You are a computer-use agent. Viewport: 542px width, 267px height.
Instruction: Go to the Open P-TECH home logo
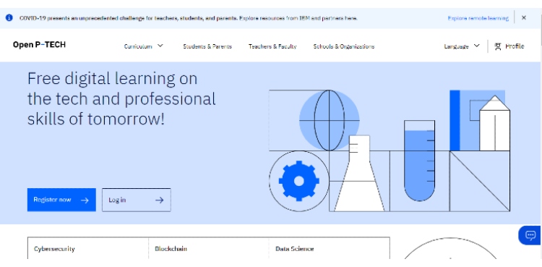click(39, 45)
